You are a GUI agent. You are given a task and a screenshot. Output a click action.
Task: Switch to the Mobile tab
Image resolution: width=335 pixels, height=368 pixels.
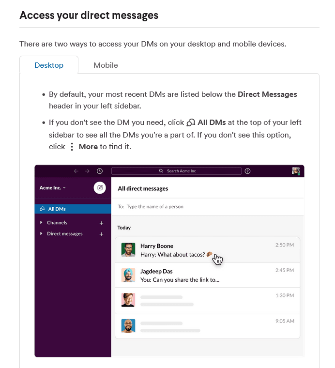click(106, 65)
